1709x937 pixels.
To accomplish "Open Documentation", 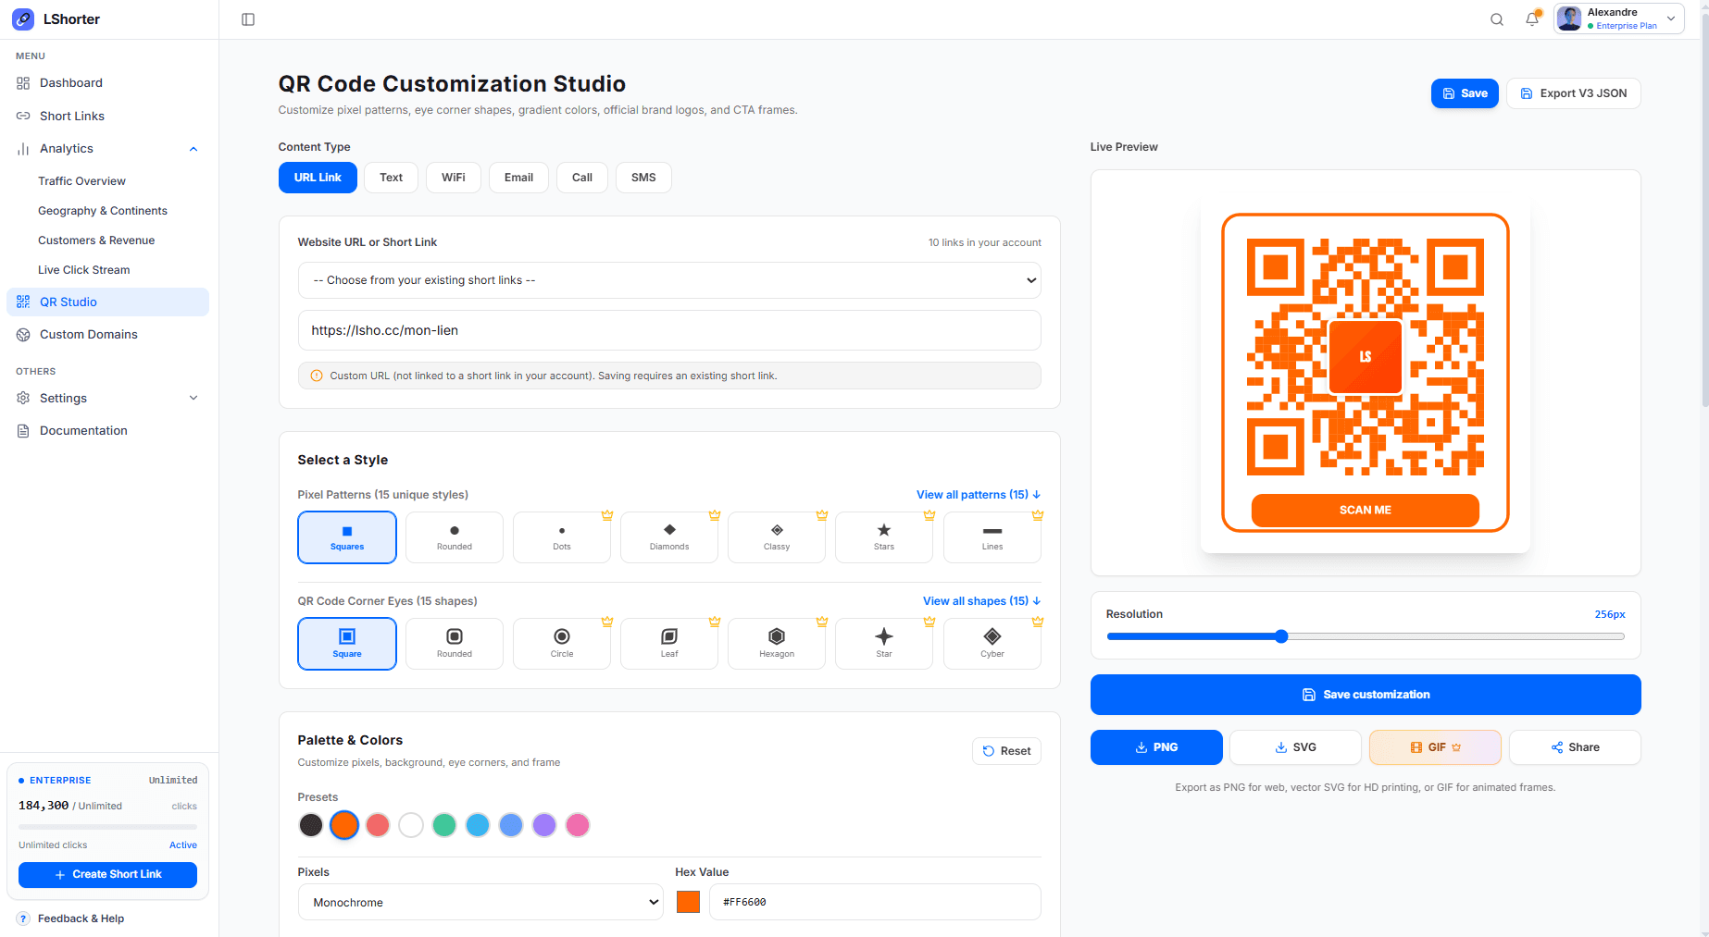I will (x=107, y=431).
